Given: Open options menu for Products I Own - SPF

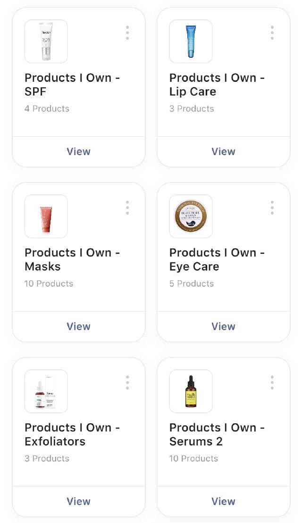Looking at the screenshot, I should pos(127,33).
